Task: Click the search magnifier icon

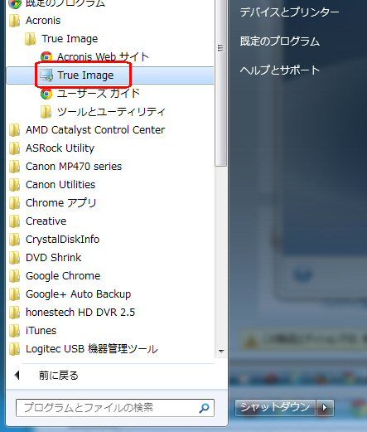Action: 204,408
